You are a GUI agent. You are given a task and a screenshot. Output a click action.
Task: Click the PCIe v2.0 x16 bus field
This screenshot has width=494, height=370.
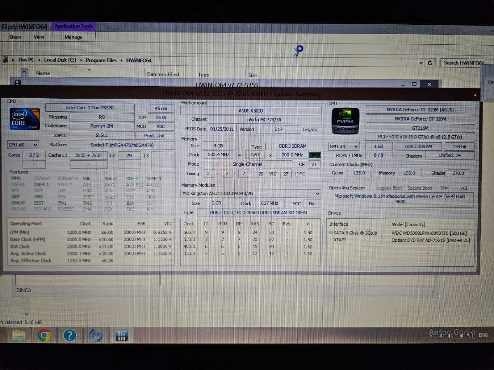coord(420,137)
